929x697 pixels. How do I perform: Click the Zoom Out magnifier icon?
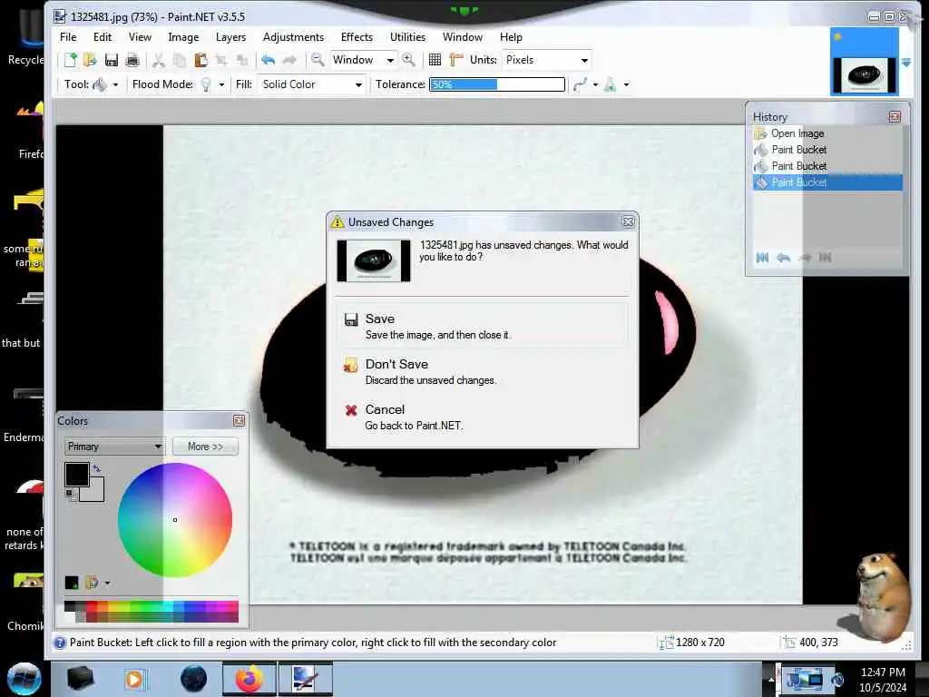coord(318,59)
